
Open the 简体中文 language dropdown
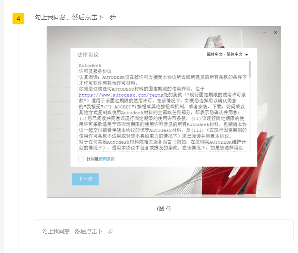click(x=225, y=54)
